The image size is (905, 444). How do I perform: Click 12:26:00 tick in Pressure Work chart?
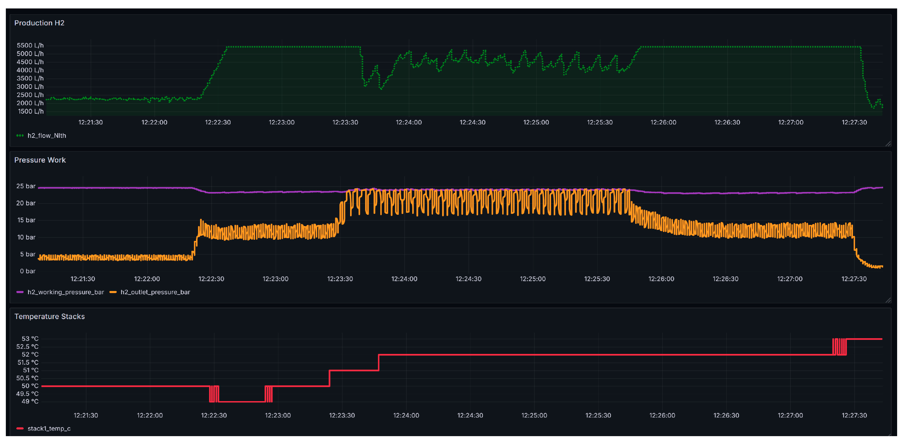661,279
